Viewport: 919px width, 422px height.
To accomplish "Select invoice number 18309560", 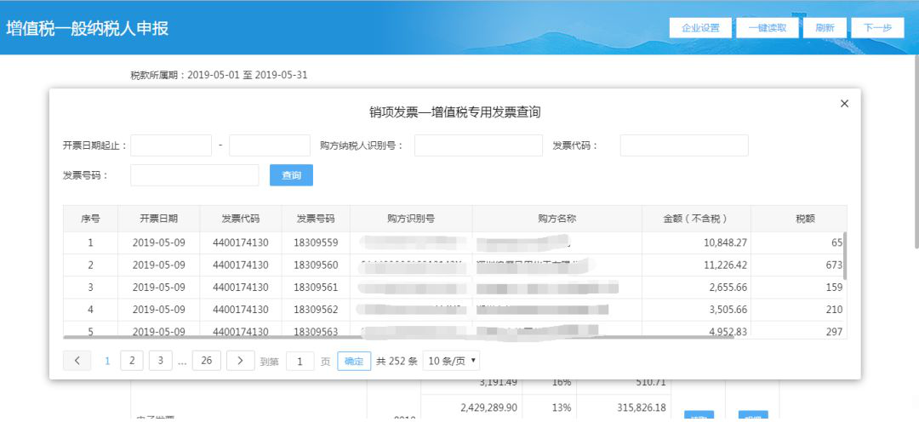I will [x=316, y=265].
